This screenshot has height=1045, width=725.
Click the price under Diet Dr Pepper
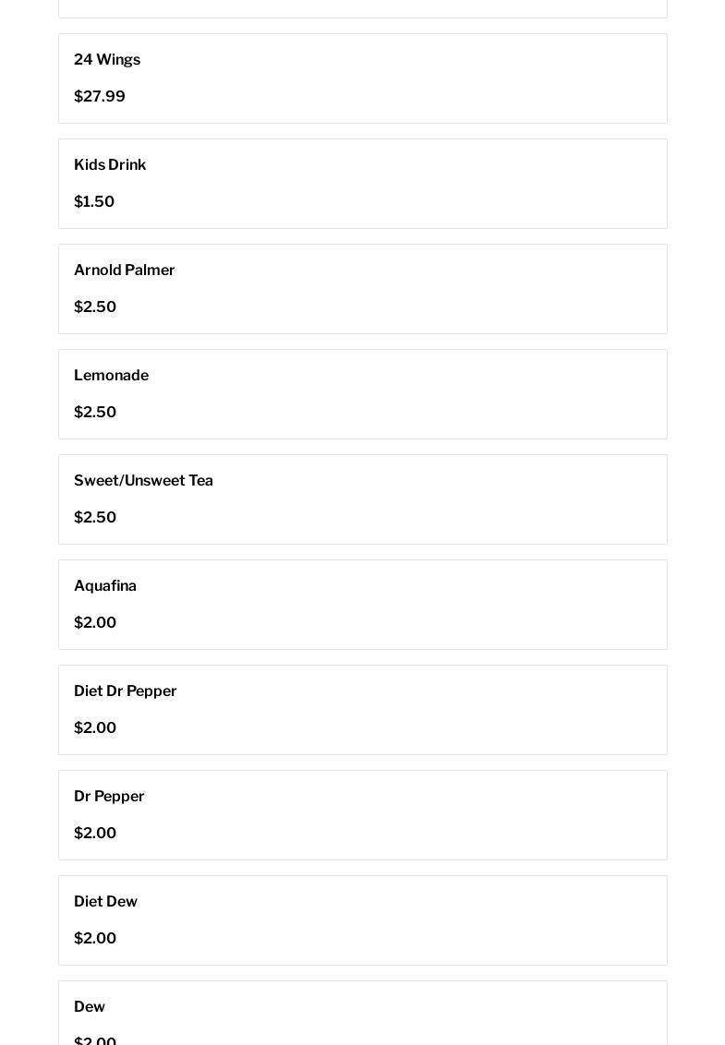point(95,728)
